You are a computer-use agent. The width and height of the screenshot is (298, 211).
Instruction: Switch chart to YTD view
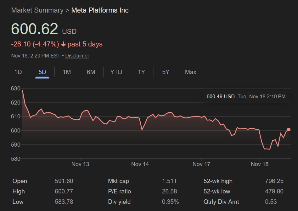click(x=116, y=72)
